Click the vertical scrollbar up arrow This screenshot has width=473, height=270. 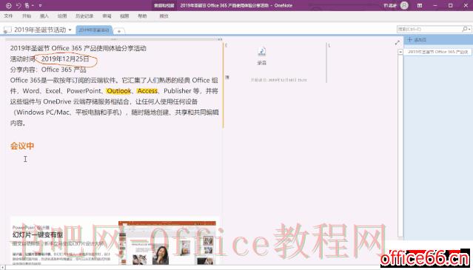tap(400, 52)
